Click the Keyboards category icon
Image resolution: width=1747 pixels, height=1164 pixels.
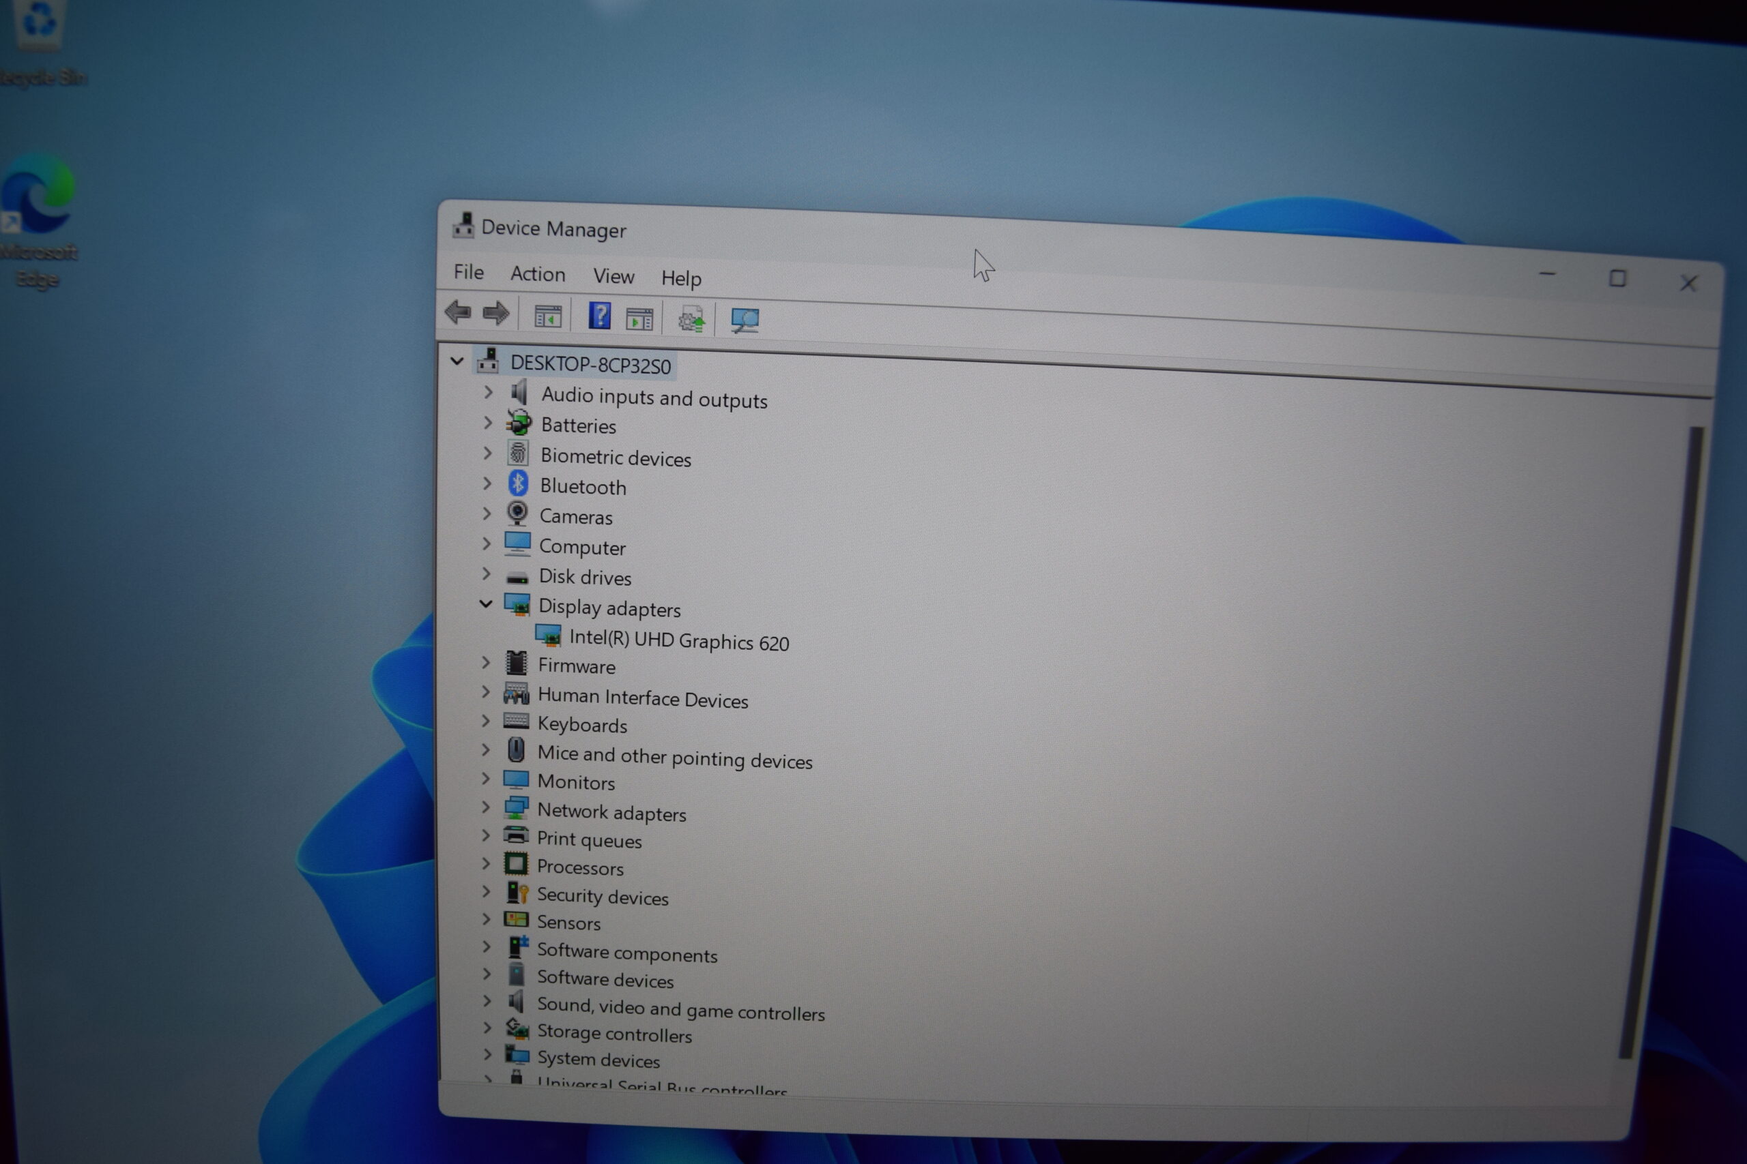click(x=516, y=721)
